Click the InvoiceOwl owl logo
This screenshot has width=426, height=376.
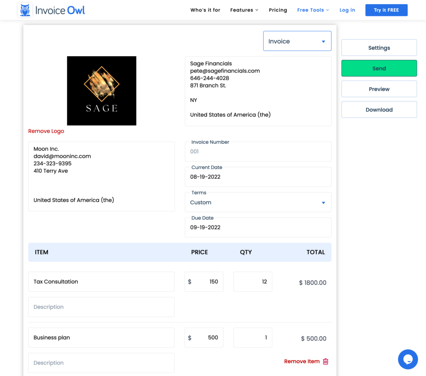coord(25,10)
